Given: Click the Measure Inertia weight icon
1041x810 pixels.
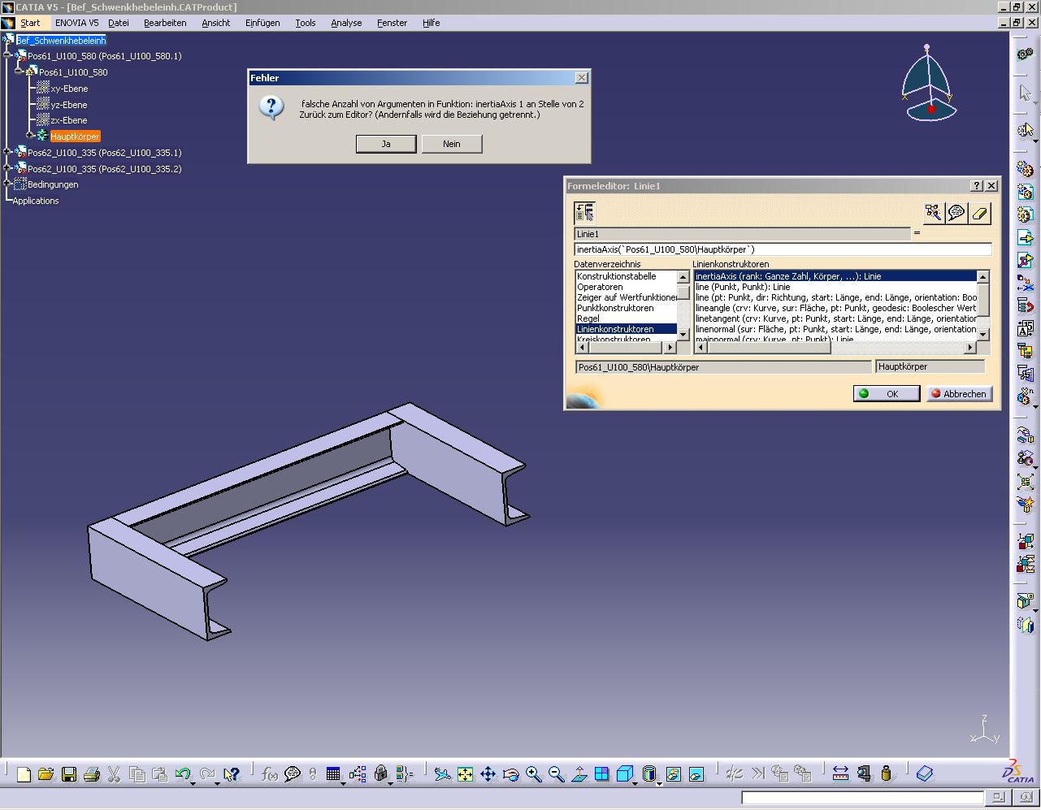Looking at the screenshot, I should [x=887, y=774].
